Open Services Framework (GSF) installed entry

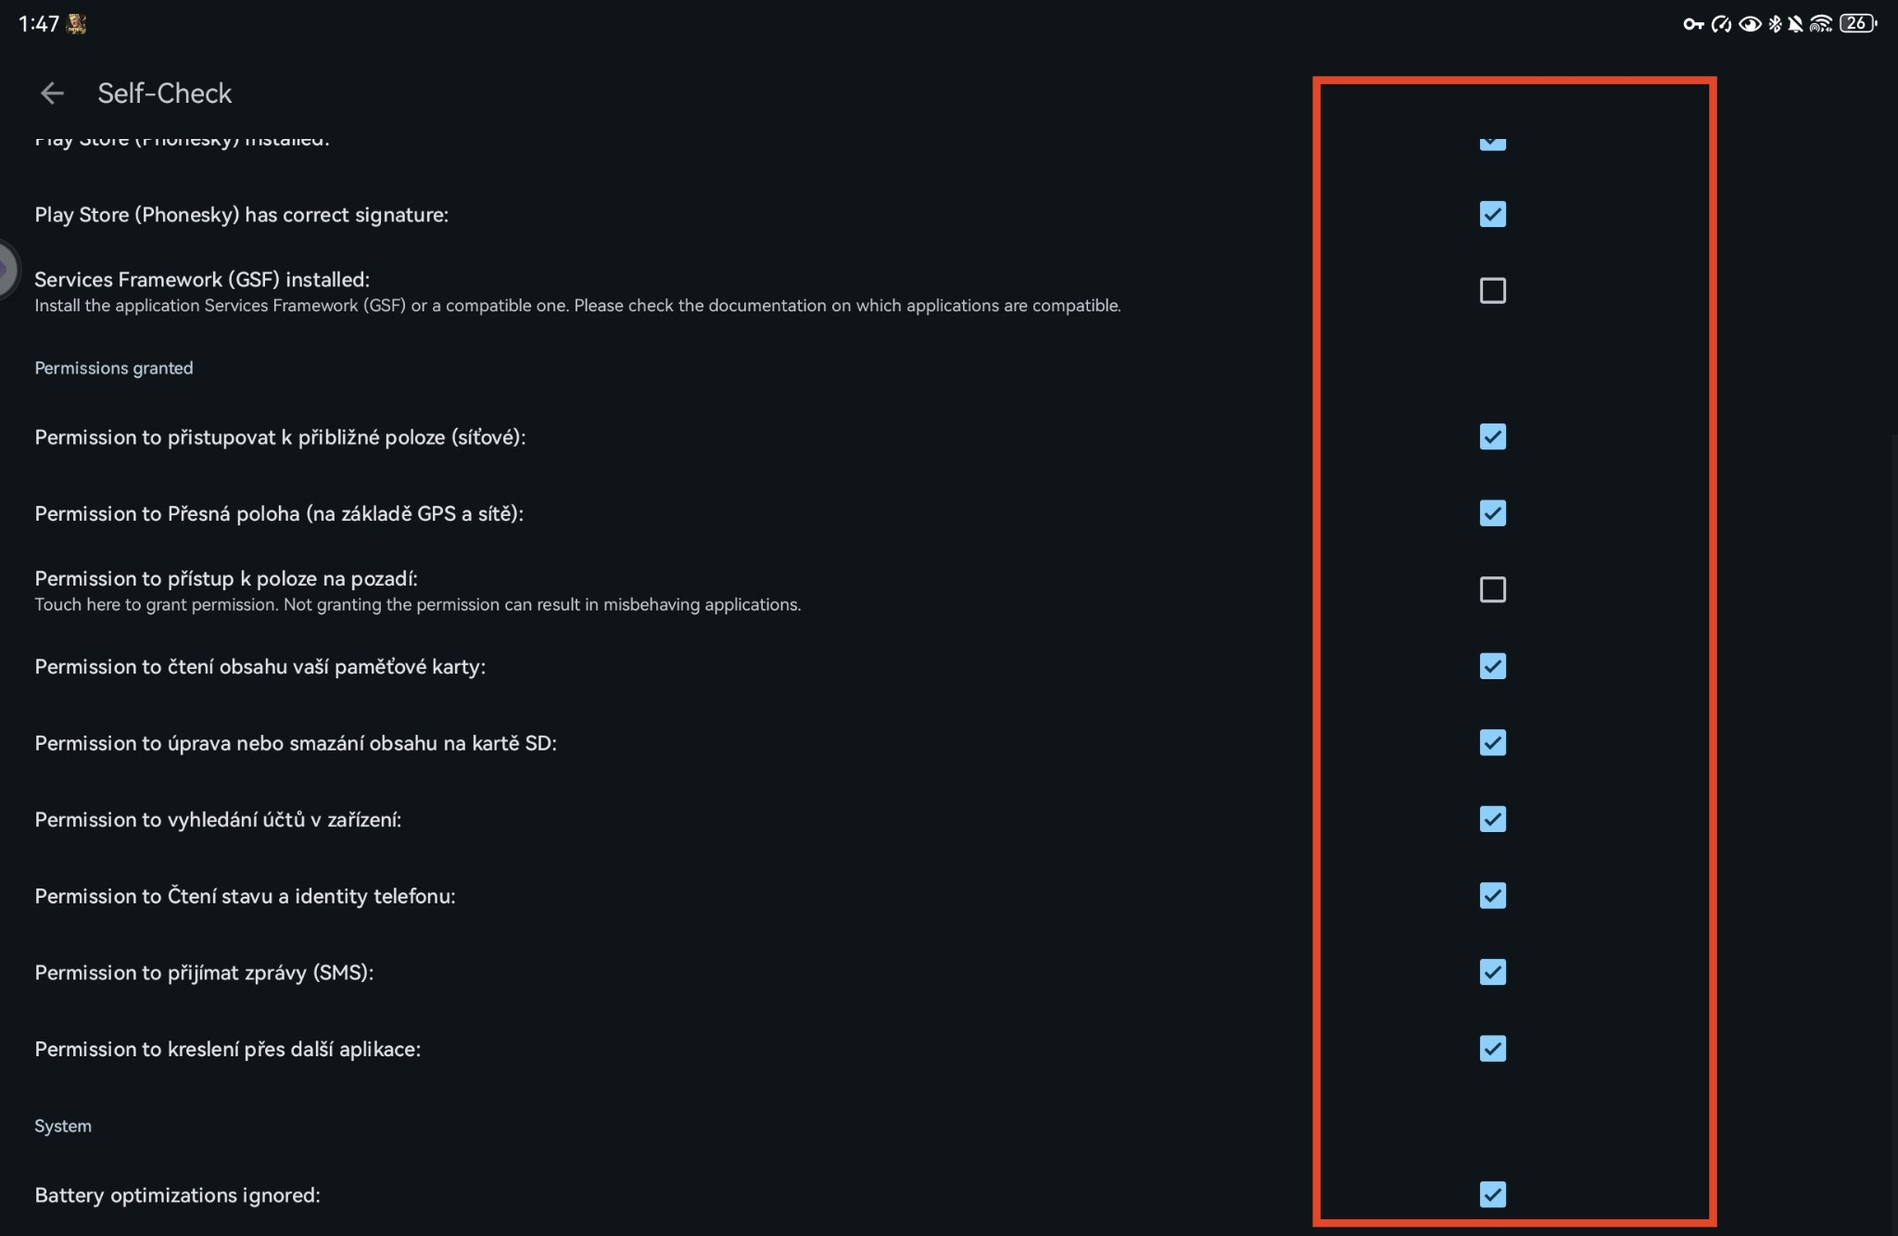(x=202, y=280)
